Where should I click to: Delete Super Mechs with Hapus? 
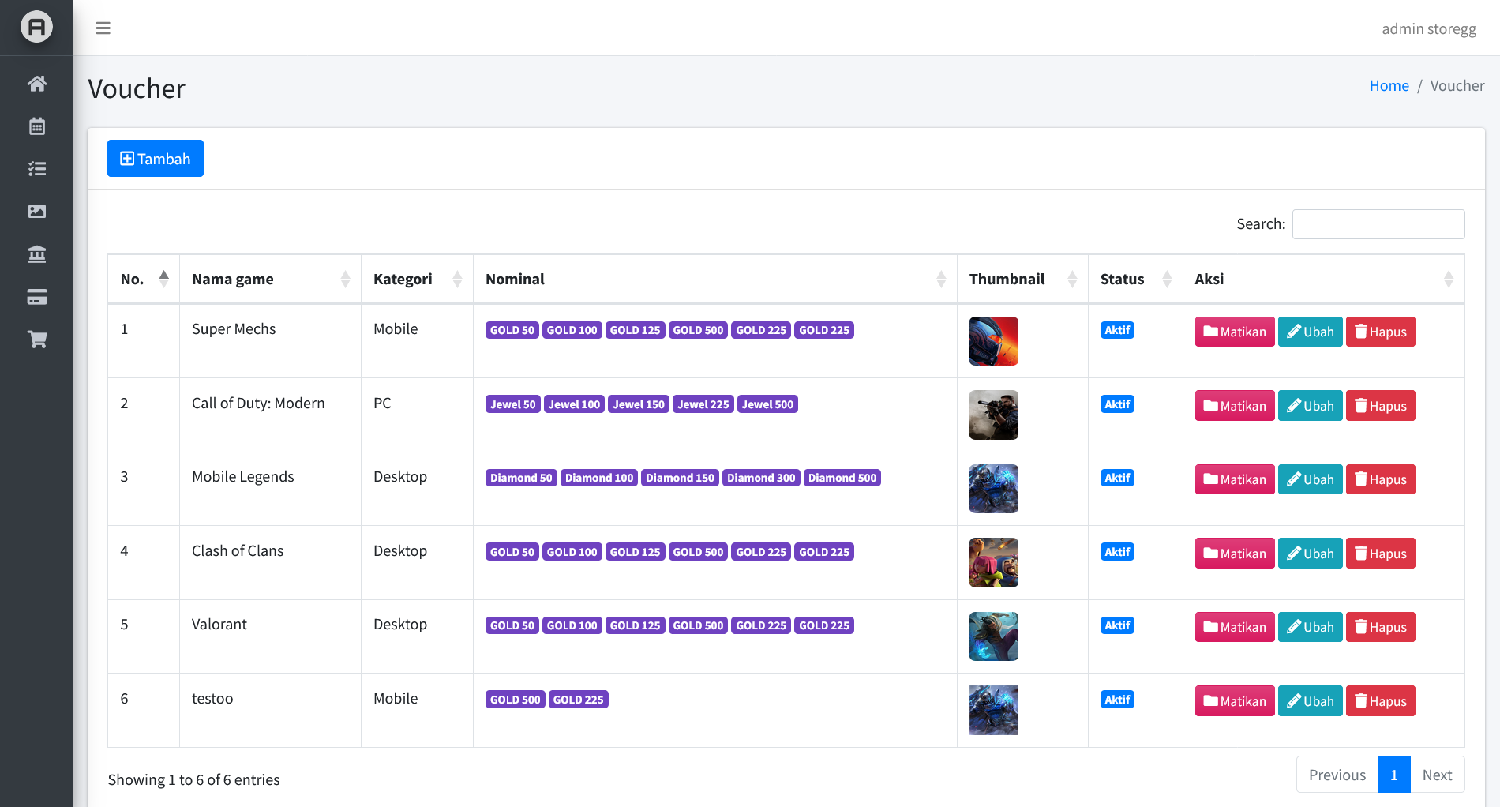pyautogui.click(x=1381, y=332)
